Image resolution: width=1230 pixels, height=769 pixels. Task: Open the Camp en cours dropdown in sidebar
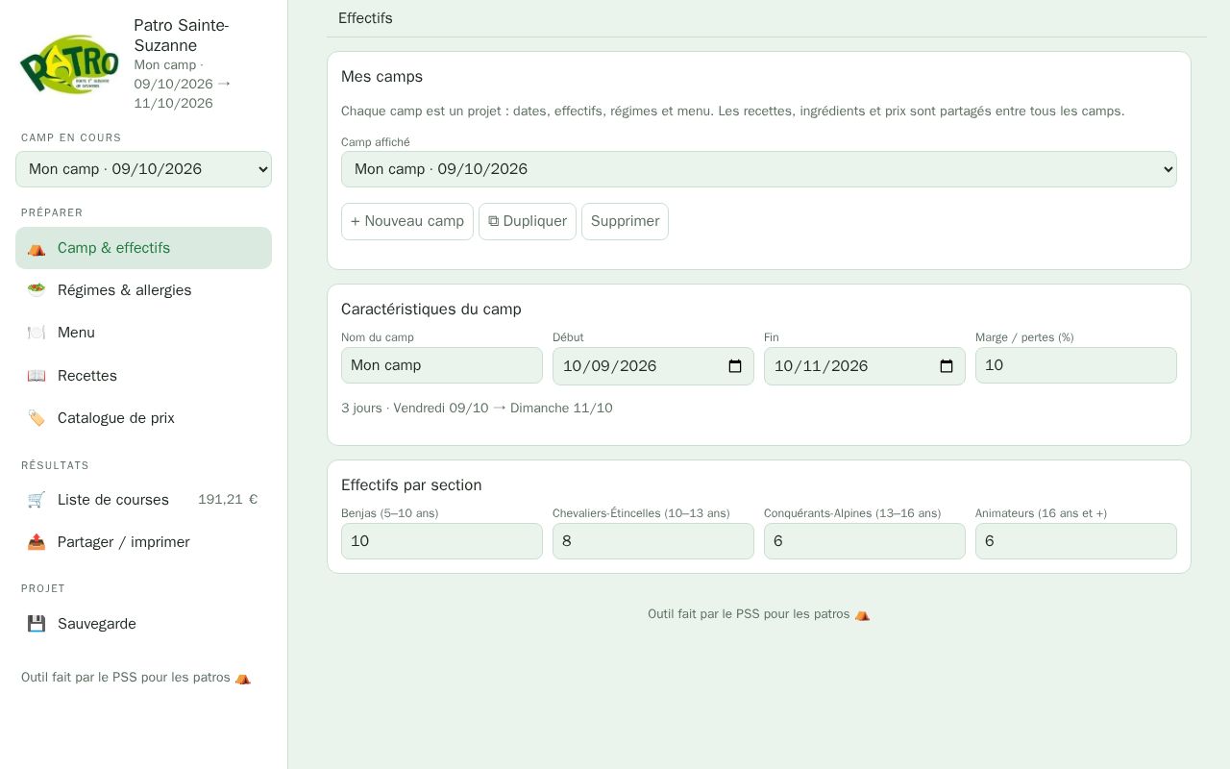[143, 169]
